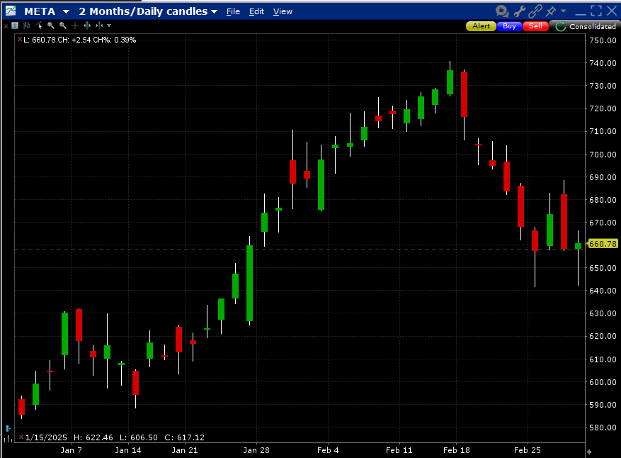This screenshot has width=621, height=458.
Task: Click the tall green candle before Jan 28
Action: (x=249, y=283)
